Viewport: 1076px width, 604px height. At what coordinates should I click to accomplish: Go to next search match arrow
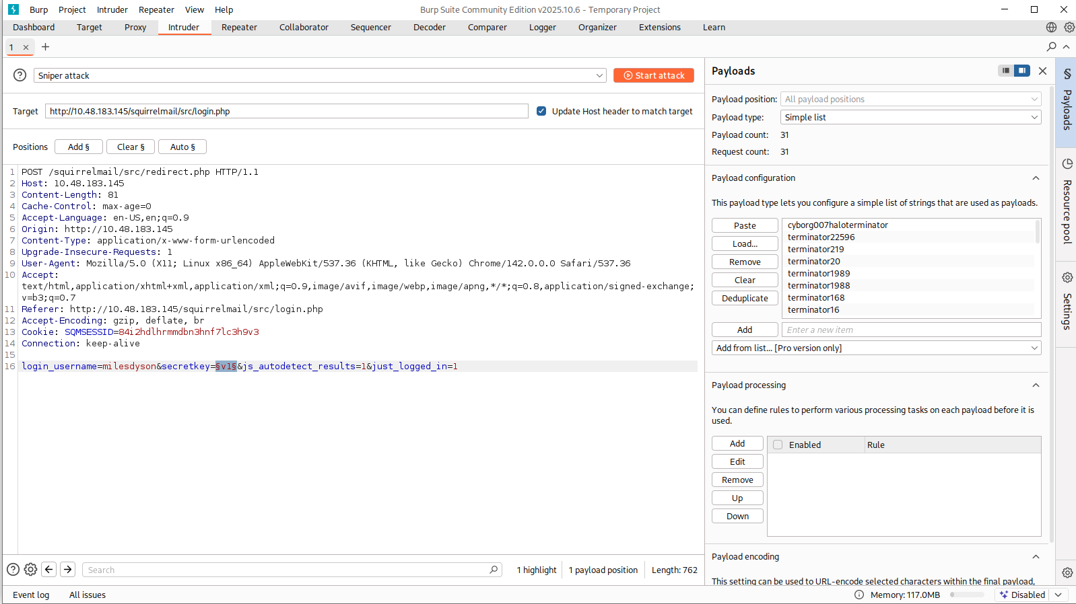(68, 570)
